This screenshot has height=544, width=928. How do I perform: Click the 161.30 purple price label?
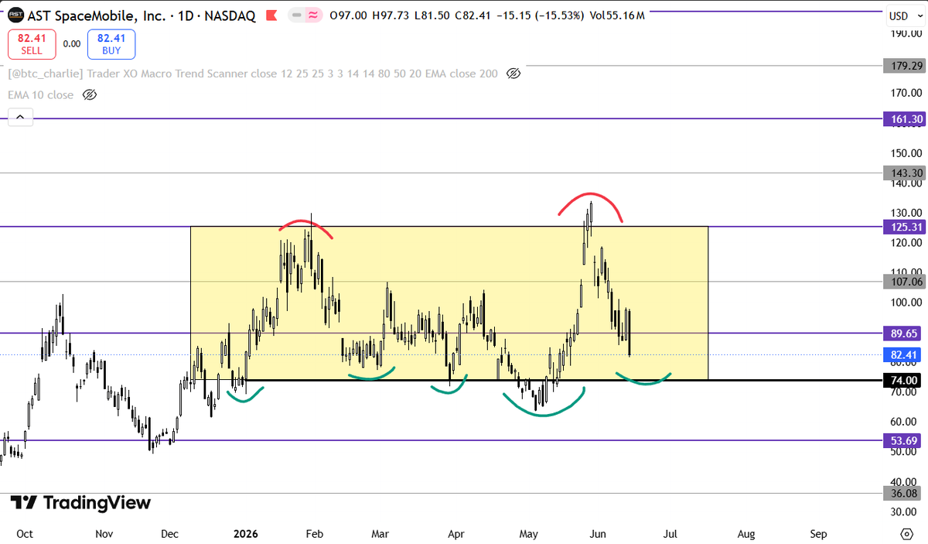click(x=904, y=119)
